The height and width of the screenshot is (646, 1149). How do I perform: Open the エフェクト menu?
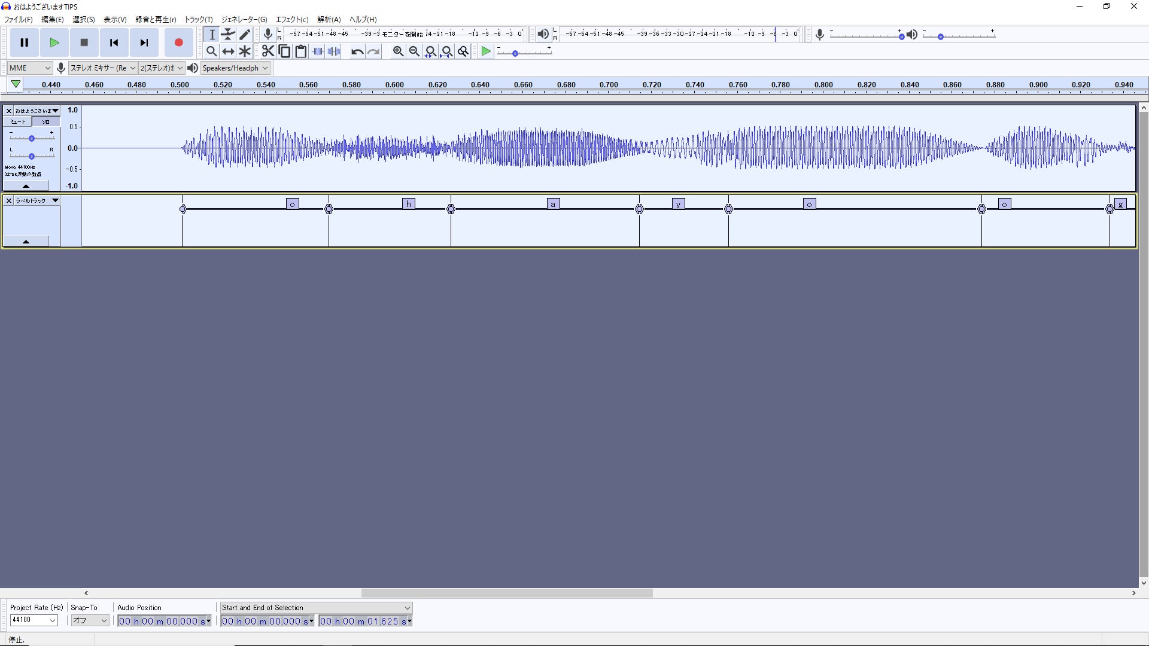click(x=292, y=19)
